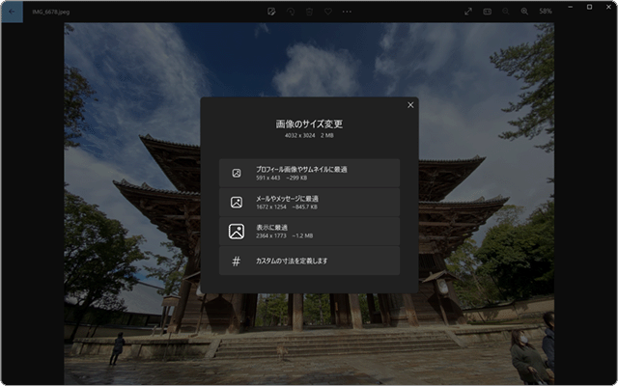Open the edit image tool icon

271,12
